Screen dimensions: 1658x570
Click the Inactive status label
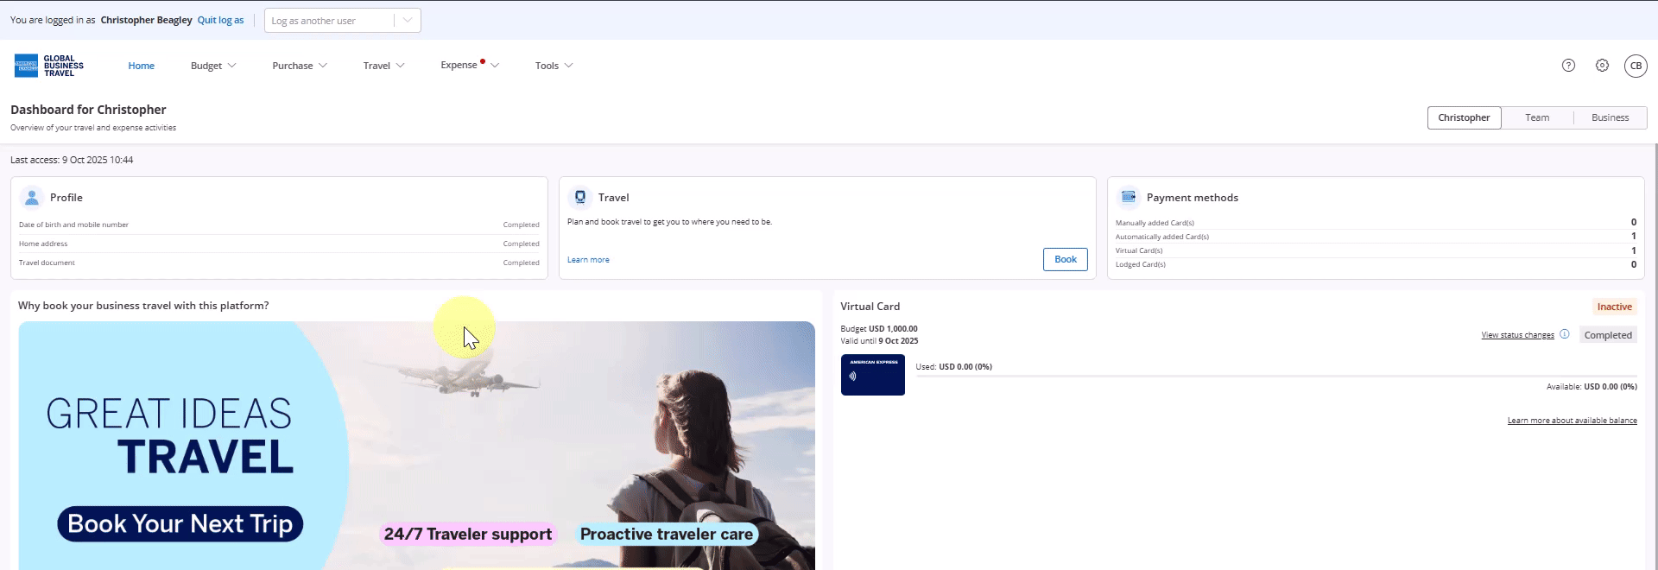click(1614, 307)
